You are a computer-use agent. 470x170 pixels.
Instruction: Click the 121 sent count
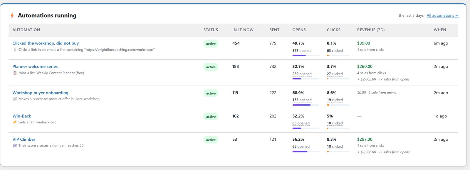pyautogui.click(x=273, y=140)
